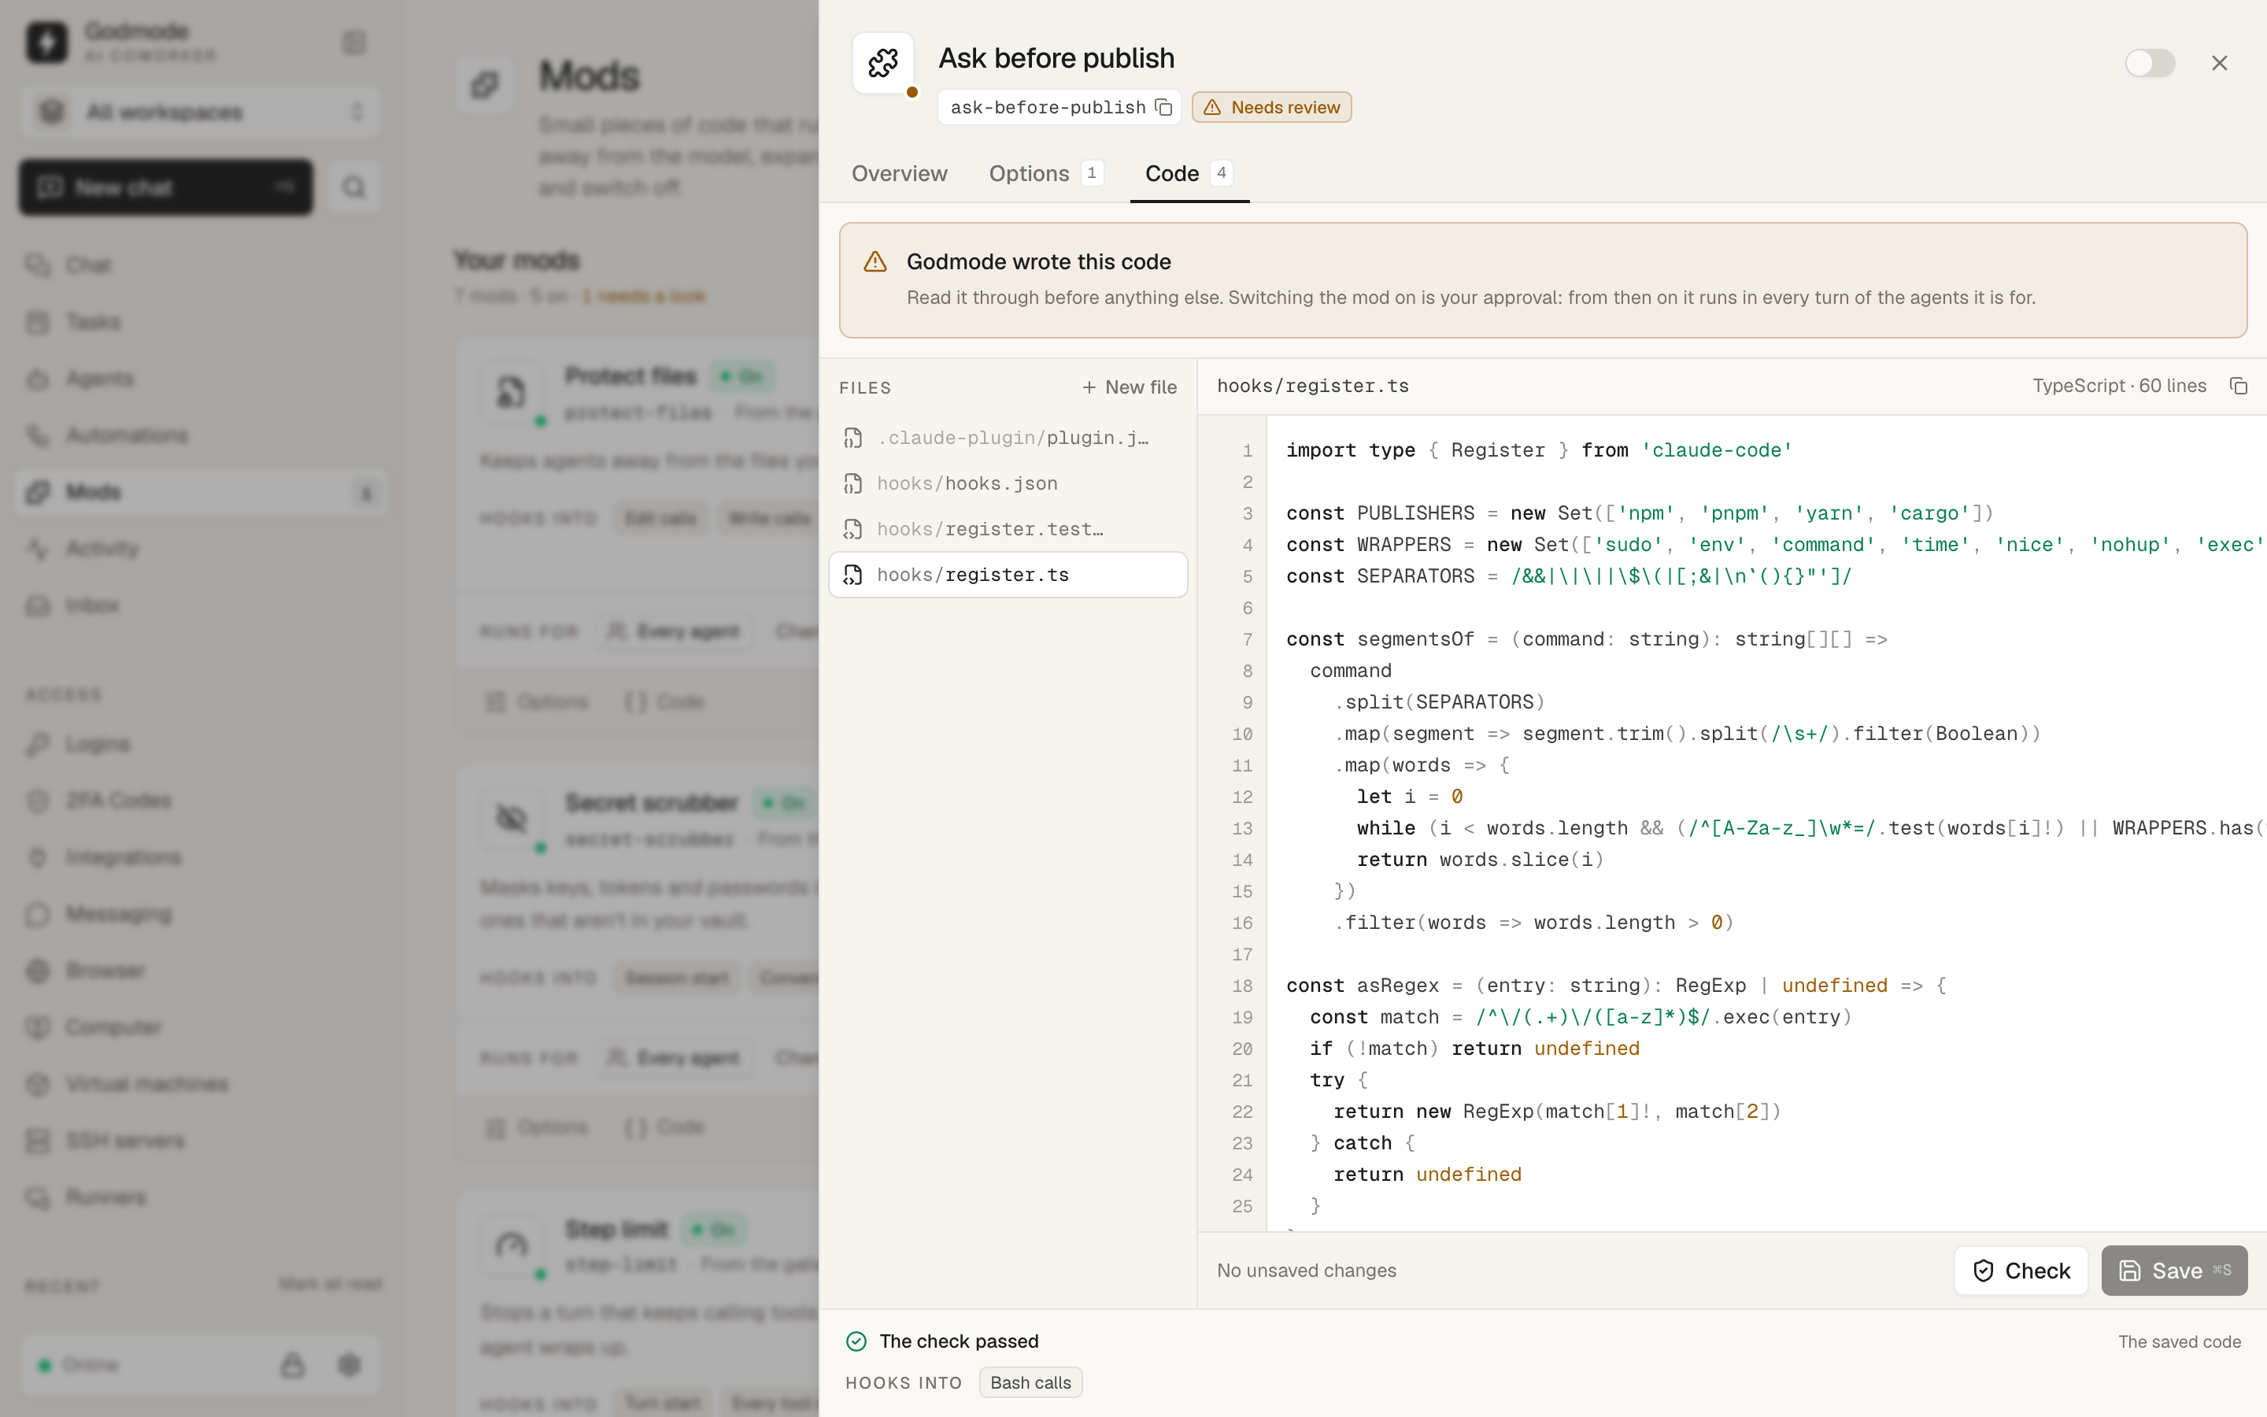The width and height of the screenshot is (2267, 1417).
Task: Open SSH servers in the sidebar
Action: 199,1141
